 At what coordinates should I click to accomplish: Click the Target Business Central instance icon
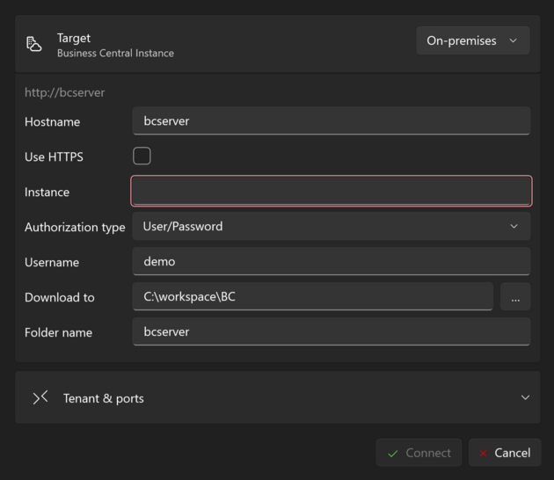(34, 44)
